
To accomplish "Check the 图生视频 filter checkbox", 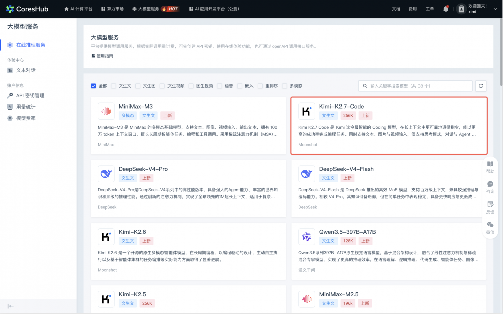I will [x=191, y=86].
